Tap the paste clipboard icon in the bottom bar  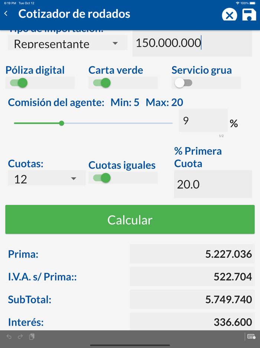coord(32,336)
